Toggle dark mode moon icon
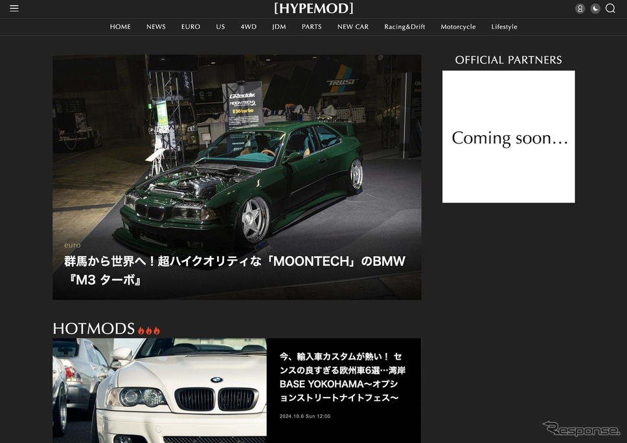The height and width of the screenshot is (443, 627). click(x=595, y=9)
